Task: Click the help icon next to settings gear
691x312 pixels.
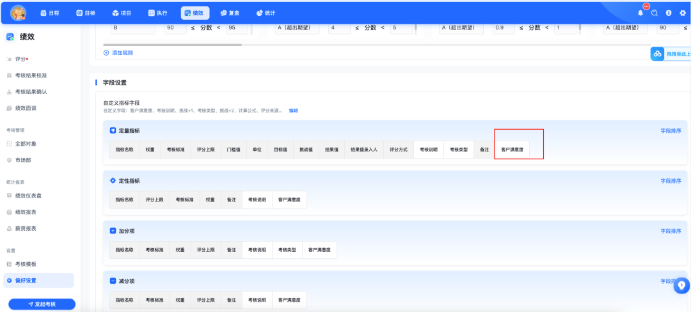Action: click(669, 13)
